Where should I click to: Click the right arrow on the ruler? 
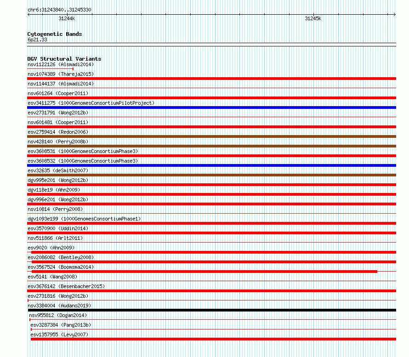395,14
